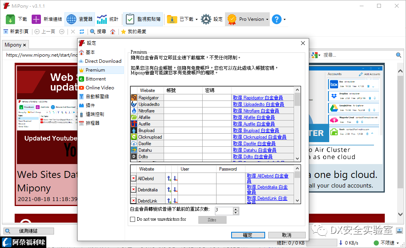
Task: Enable Do not use unrestrictors for checkbox
Action: [x=133, y=220]
